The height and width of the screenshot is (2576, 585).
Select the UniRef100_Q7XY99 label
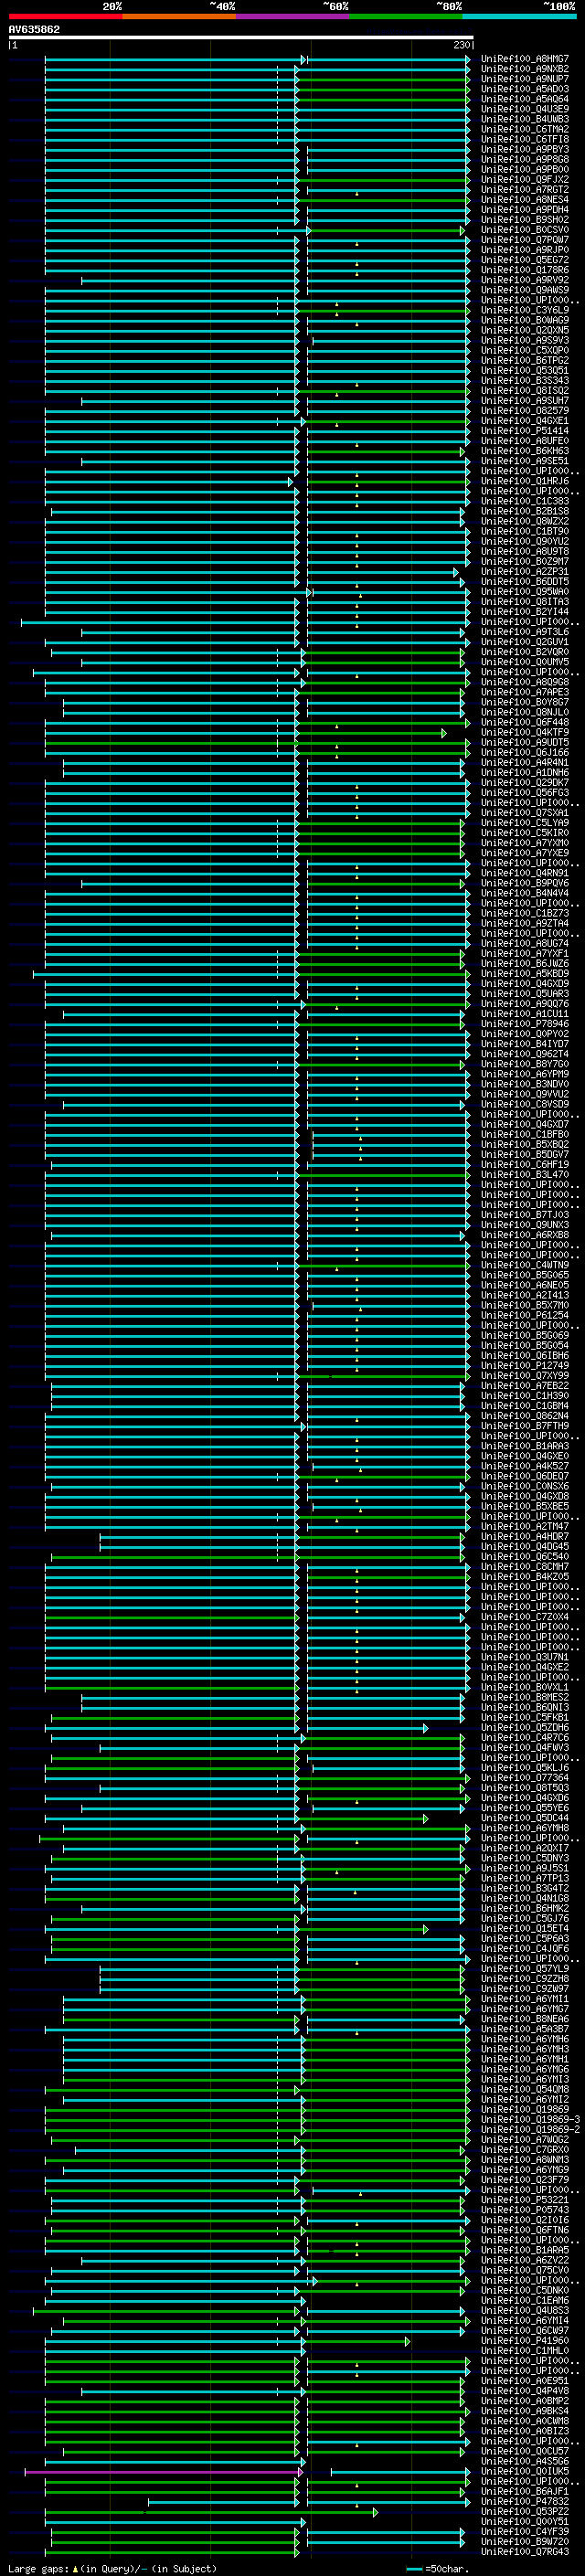(525, 1376)
